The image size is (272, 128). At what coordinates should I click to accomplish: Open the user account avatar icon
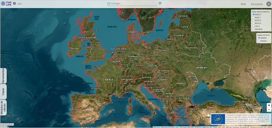tap(269, 4)
